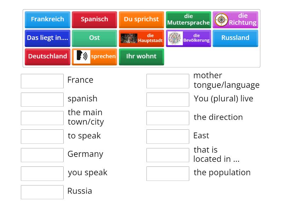This screenshot has height=212, width=283.
Task: Click the Ost tile
Action: (94, 38)
